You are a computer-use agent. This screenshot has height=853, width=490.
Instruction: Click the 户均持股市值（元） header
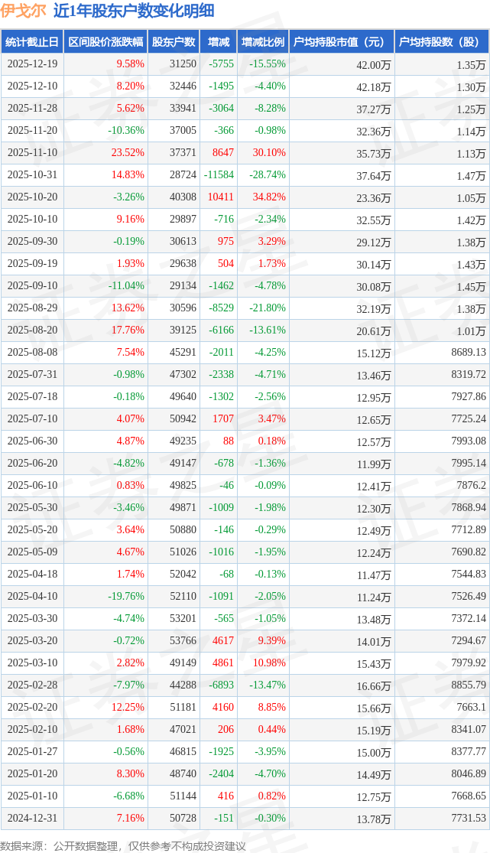342,42
